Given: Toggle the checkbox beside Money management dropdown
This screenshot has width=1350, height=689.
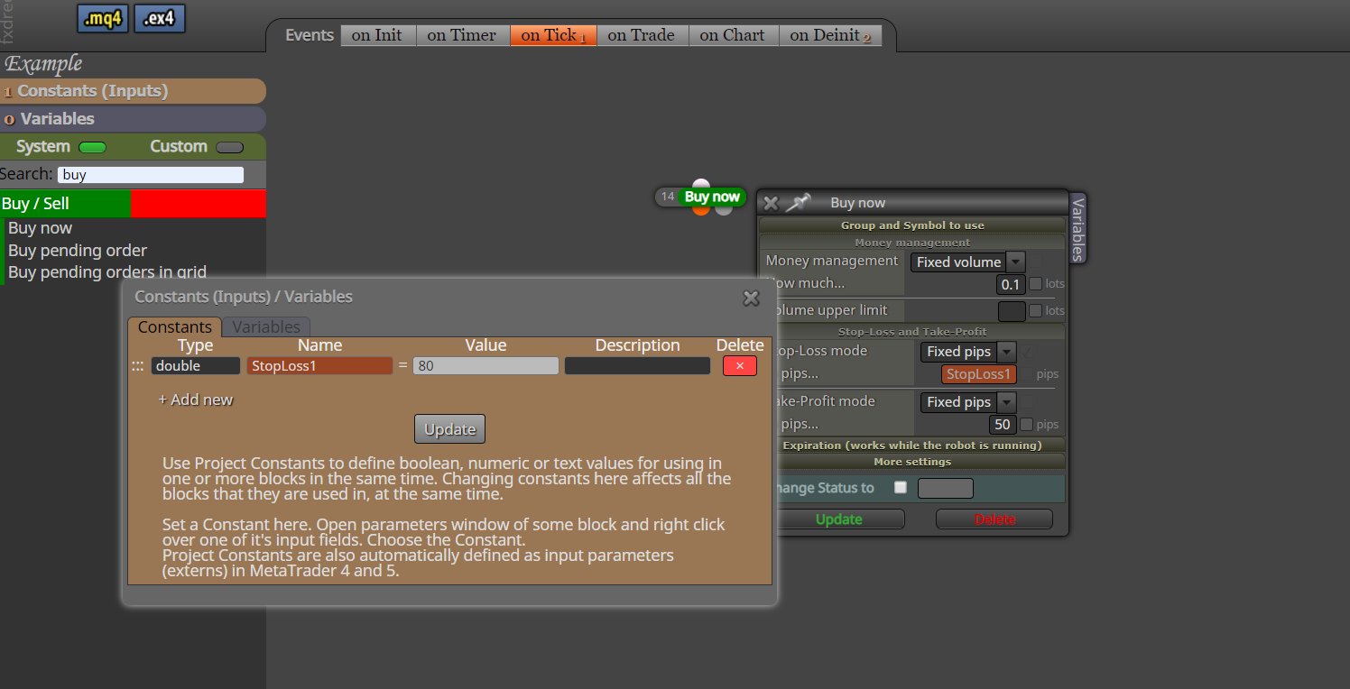Looking at the screenshot, I should pyautogui.click(x=1036, y=261).
